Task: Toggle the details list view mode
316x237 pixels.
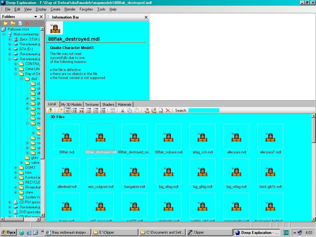Action: pos(103,110)
